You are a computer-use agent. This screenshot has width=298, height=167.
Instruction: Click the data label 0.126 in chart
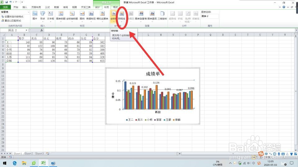156,83
